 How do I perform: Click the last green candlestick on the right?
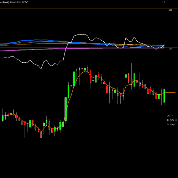pyautogui.click(x=164, y=95)
